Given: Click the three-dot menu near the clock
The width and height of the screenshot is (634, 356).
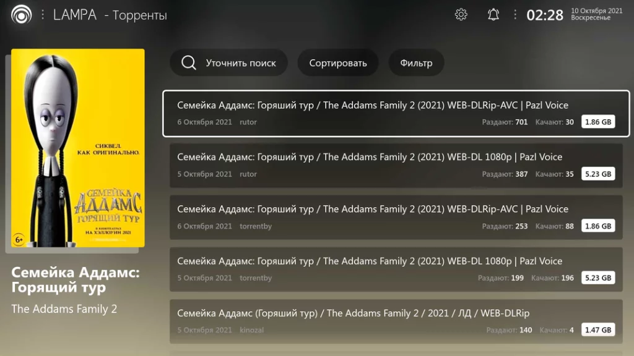Looking at the screenshot, I should tap(515, 15).
